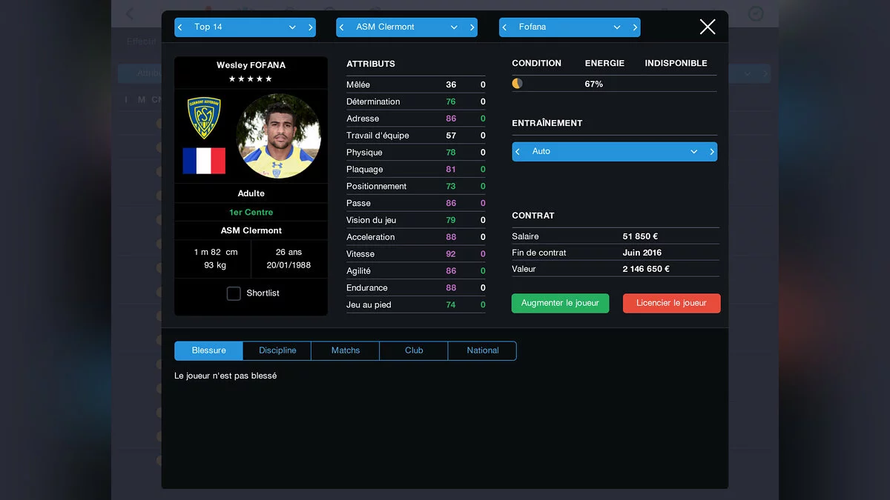This screenshot has height=500, width=890.
Task: Click the Passe attribute row
Action: [x=416, y=203]
